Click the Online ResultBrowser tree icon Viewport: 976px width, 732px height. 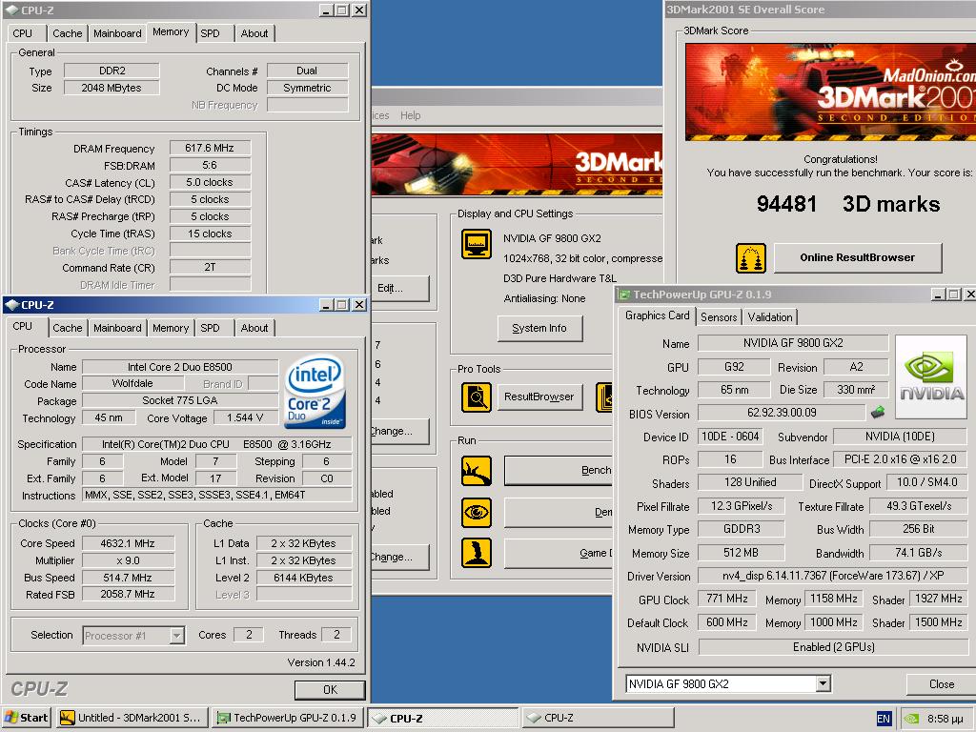[x=751, y=258]
